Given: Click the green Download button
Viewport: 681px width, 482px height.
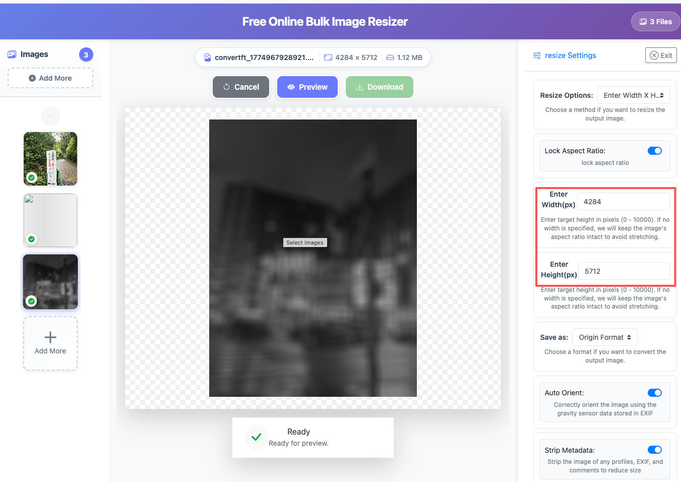Looking at the screenshot, I should pos(380,87).
